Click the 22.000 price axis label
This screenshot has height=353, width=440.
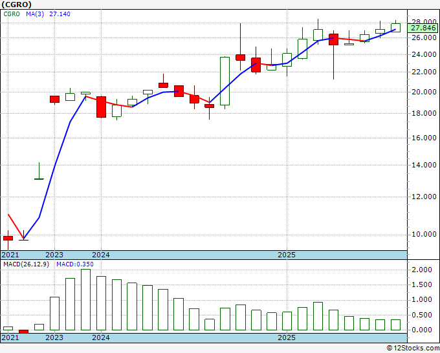coord(424,72)
